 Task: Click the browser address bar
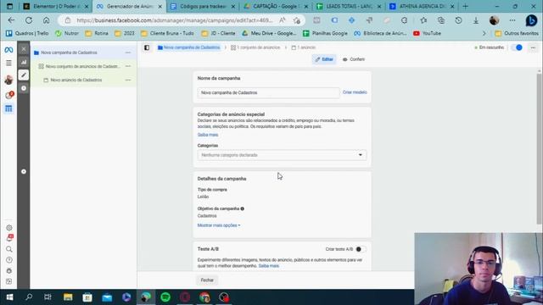[x=175, y=20]
